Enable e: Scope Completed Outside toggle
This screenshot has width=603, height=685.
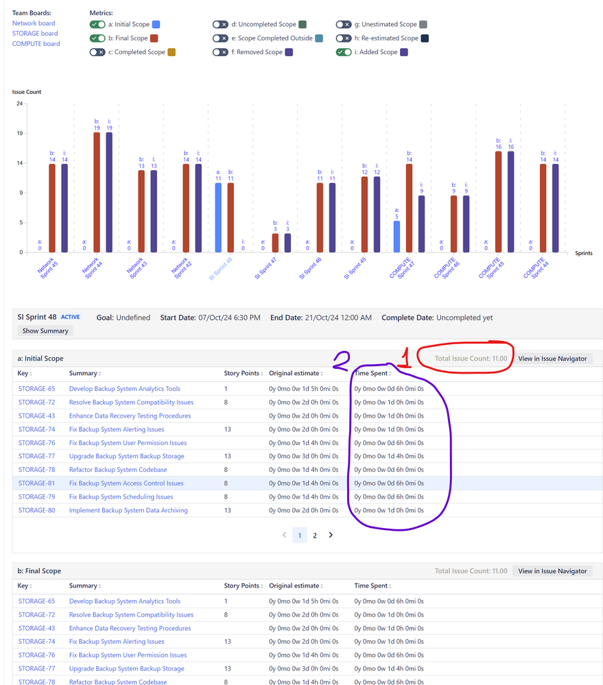coord(220,38)
